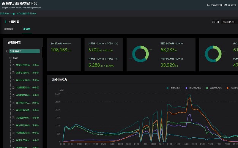Toggle the dark teal series in chart legend
The height and width of the screenshot is (148, 238).
tap(173, 88)
